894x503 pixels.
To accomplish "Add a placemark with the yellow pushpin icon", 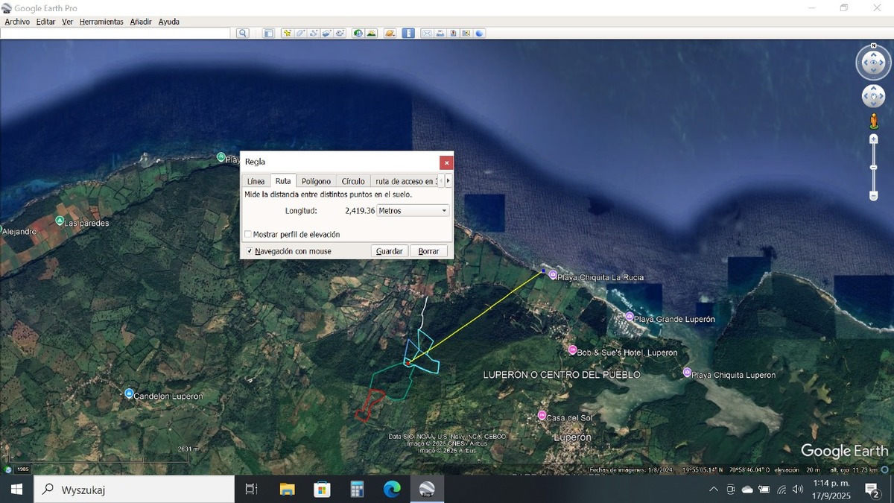I will 287,33.
